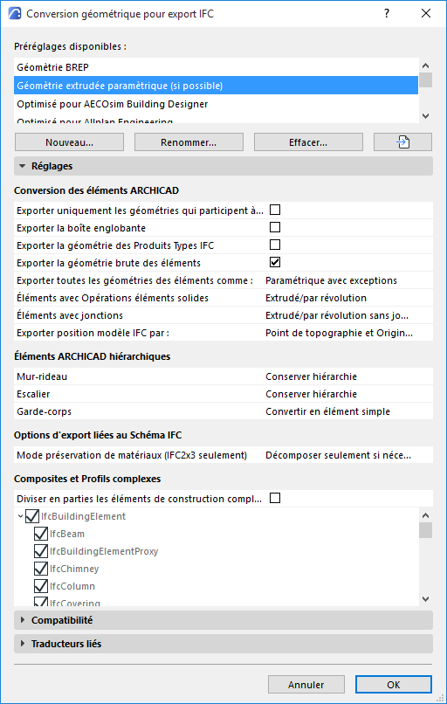Change Garde-corps Convertir en élément simple option
Image resolution: width=447 pixels, height=704 pixels.
pyautogui.click(x=347, y=411)
